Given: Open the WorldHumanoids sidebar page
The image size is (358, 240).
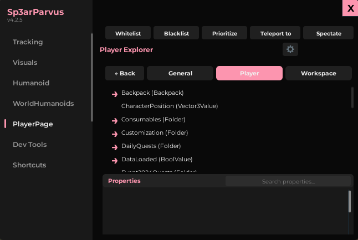Looking at the screenshot, I should point(43,104).
